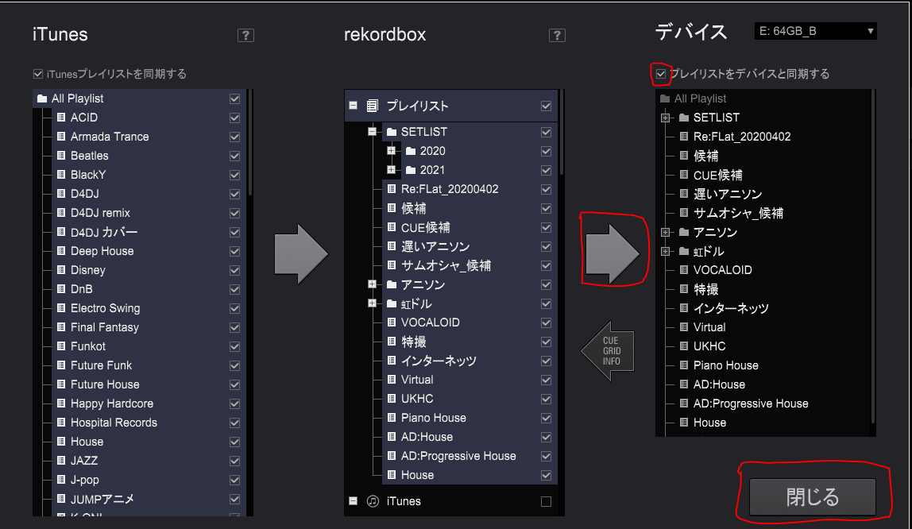Image resolution: width=912 pixels, height=529 pixels.
Task: Select Happy Hardcore playlist in iTunes
Action: [x=112, y=404]
